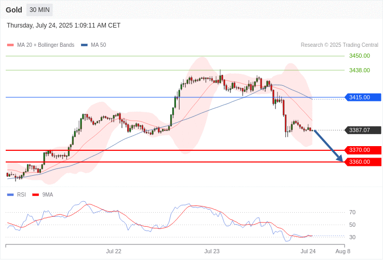Click the MA 20 + Bollinger Bands legend swatch
This screenshot has height=260, width=383.
point(10,45)
